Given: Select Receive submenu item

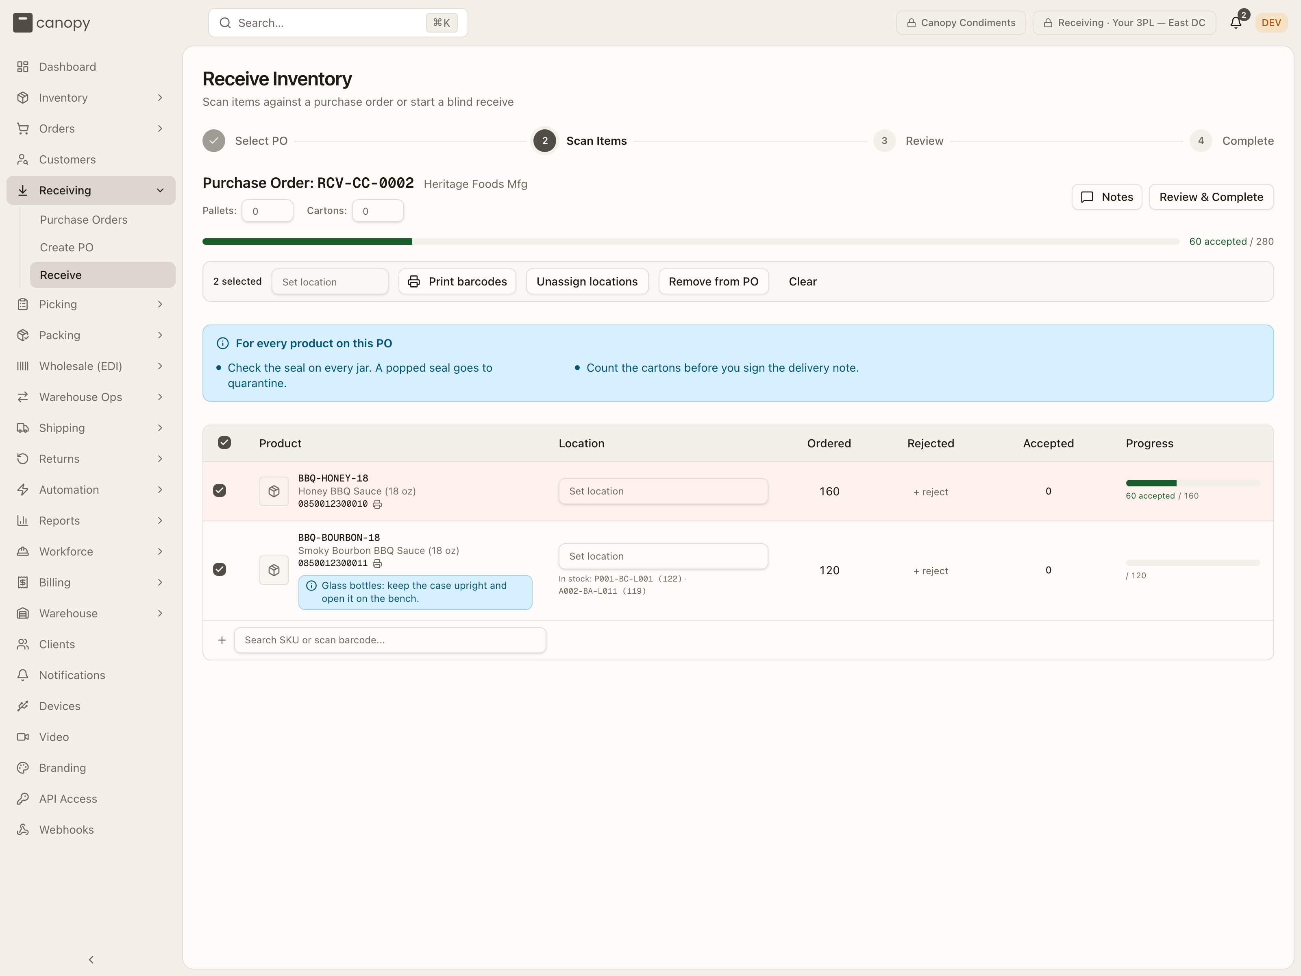Looking at the screenshot, I should point(103,275).
